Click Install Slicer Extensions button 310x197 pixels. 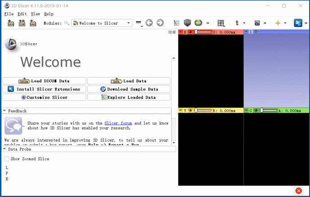click(x=44, y=89)
